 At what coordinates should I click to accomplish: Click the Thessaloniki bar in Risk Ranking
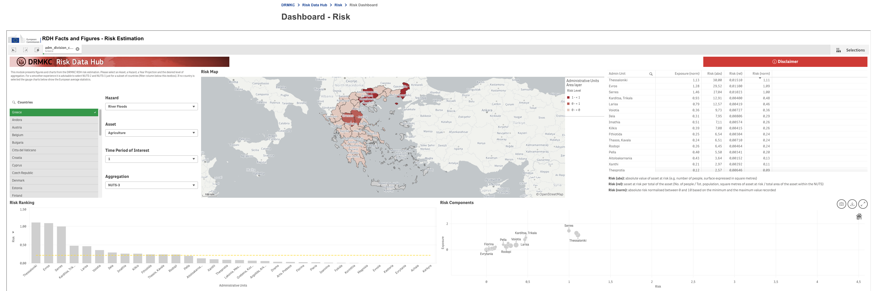36,243
